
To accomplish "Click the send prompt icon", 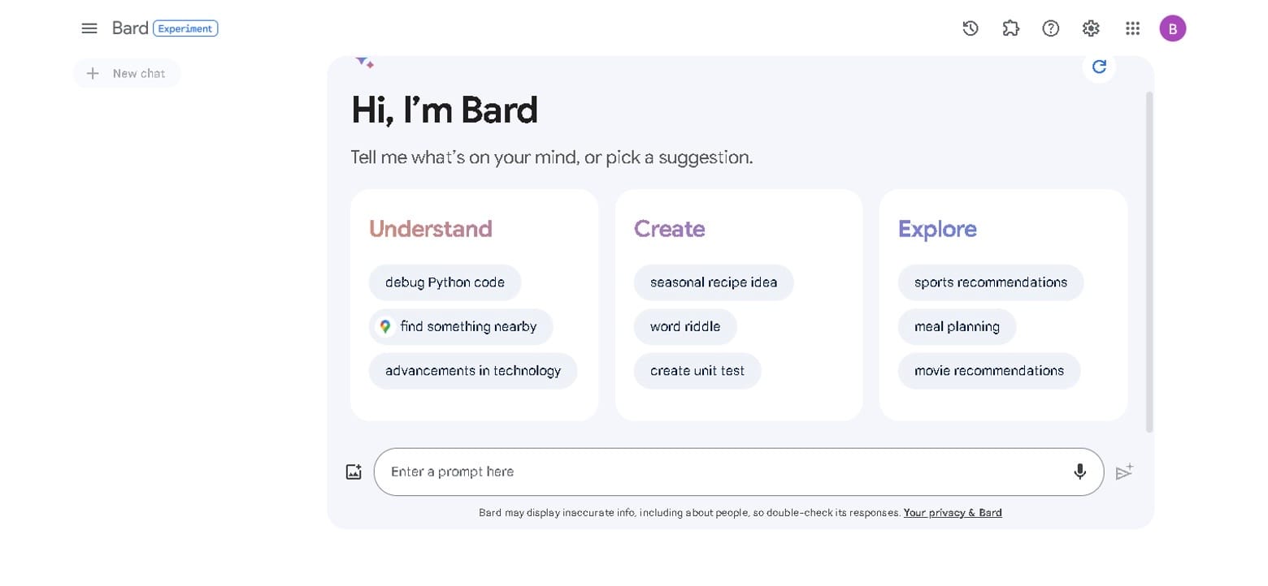I will (x=1125, y=471).
